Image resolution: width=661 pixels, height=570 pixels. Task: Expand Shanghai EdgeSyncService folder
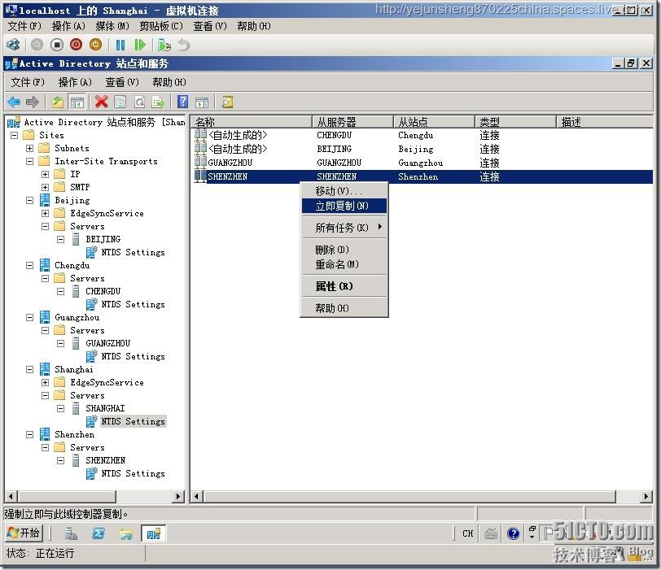pos(45,383)
